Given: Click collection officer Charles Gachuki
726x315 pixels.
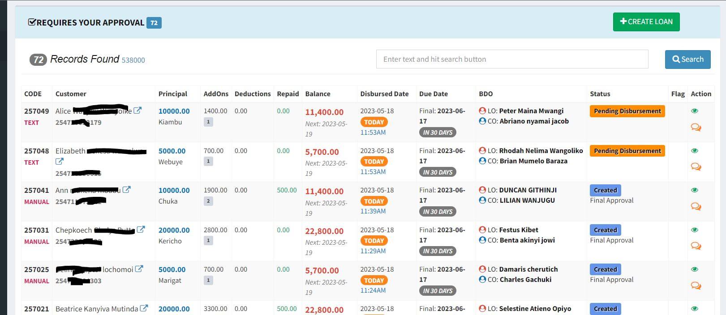Looking at the screenshot, I should (x=526, y=280).
